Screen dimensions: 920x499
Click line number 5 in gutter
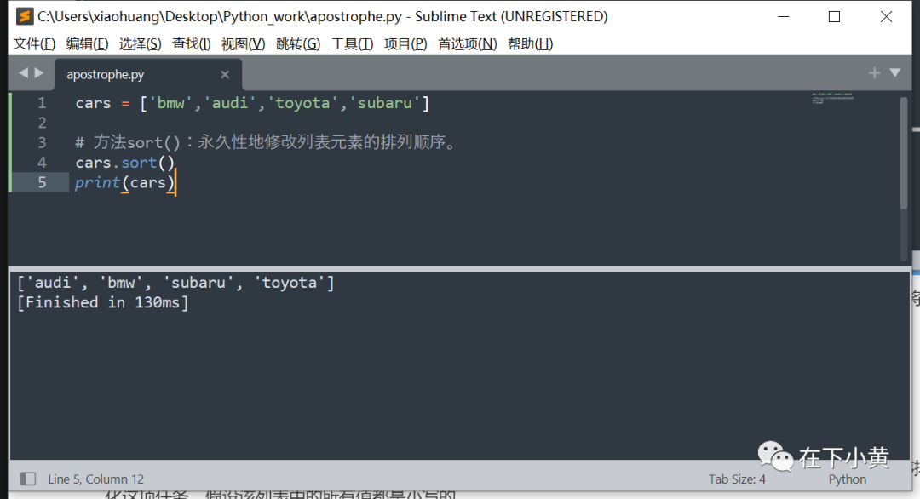click(x=42, y=182)
